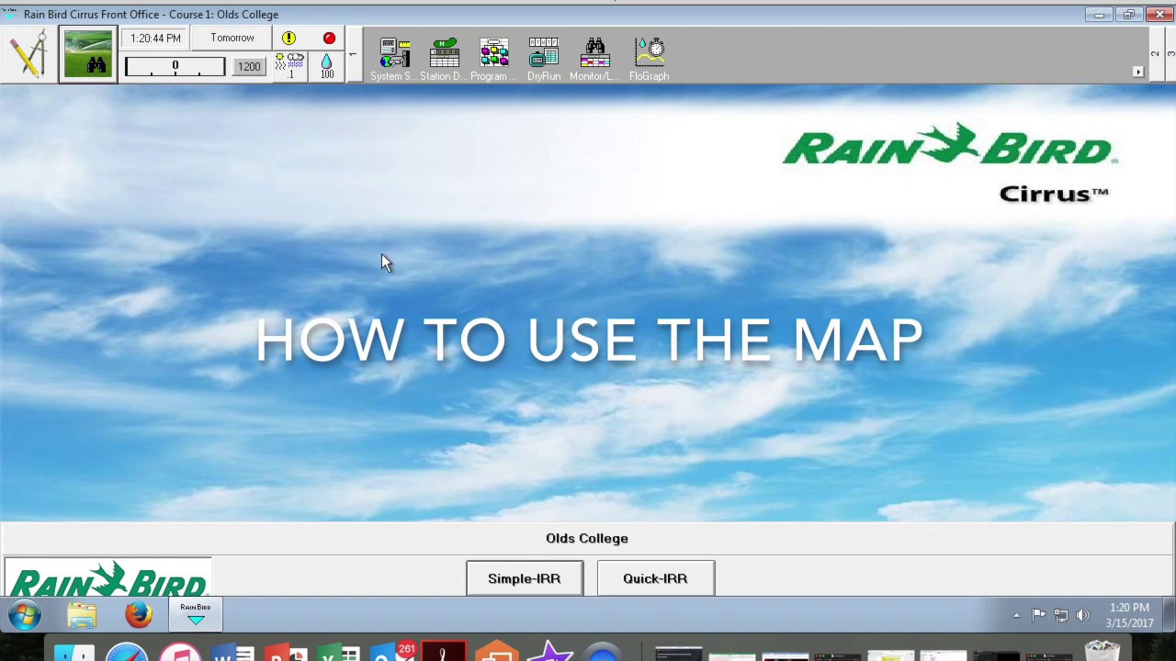Open the FloGraph module
Screen dimensions: 1176x661
coord(650,60)
